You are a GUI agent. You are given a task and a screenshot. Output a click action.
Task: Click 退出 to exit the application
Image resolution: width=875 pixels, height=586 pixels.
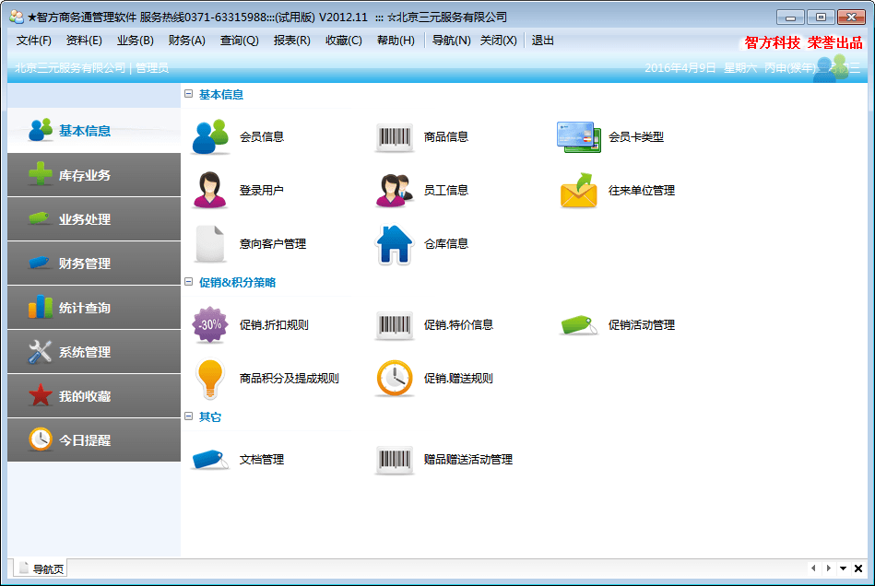tap(543, 41)
